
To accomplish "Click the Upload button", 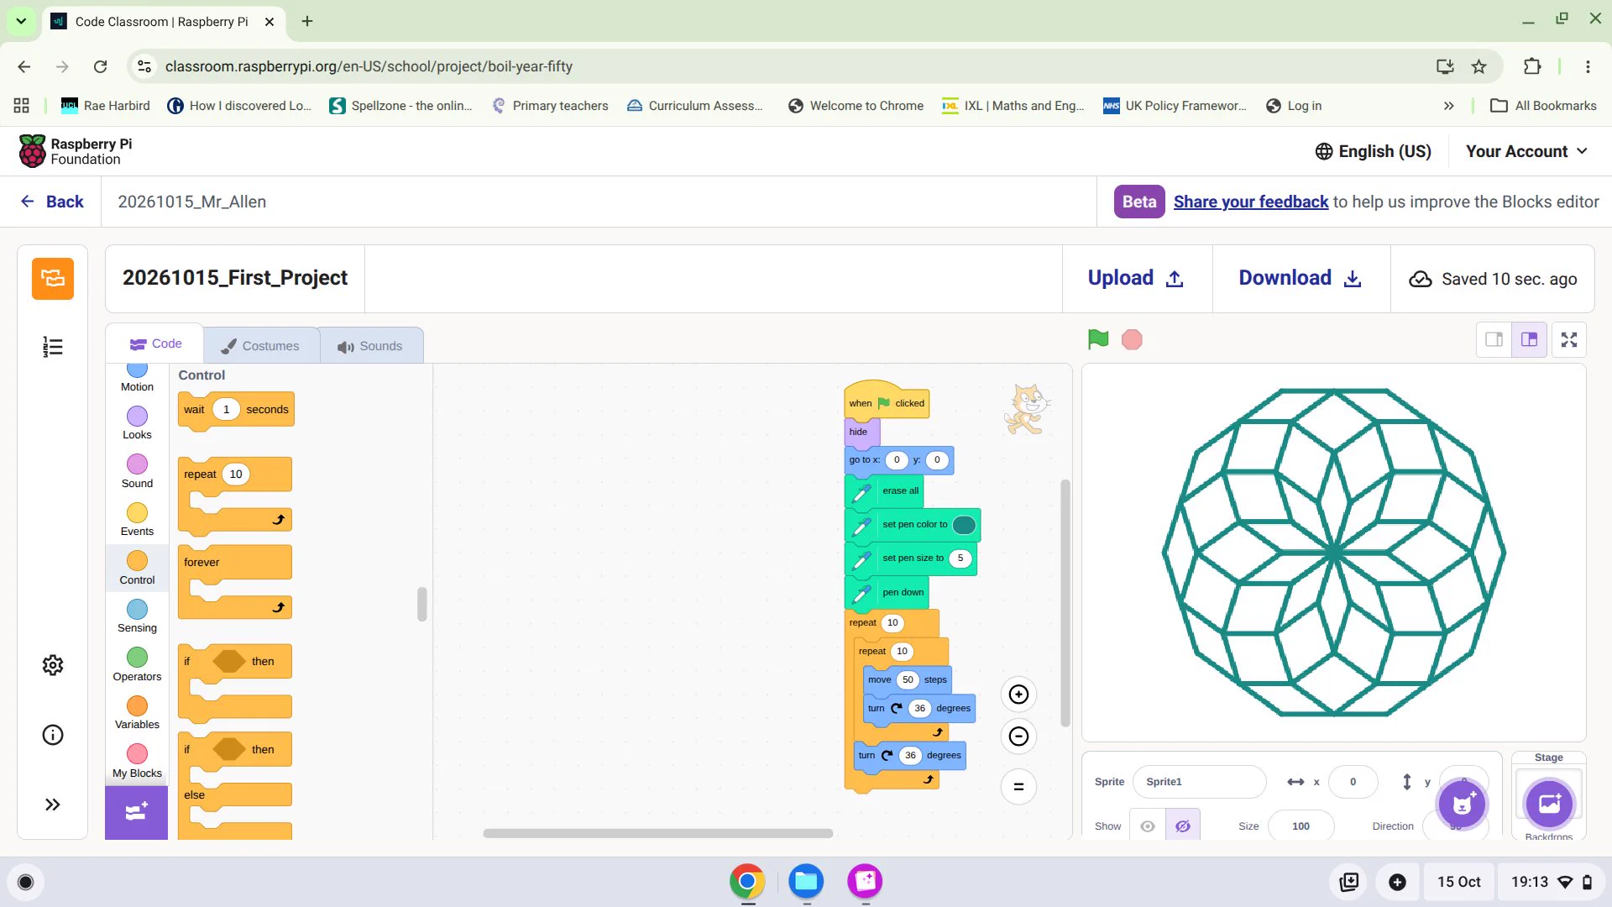I will [1137, 278].
